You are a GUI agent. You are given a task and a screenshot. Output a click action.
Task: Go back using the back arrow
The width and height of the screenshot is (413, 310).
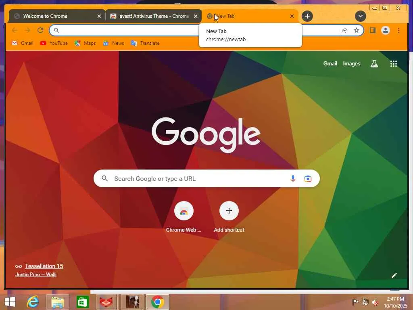(15, 30)
